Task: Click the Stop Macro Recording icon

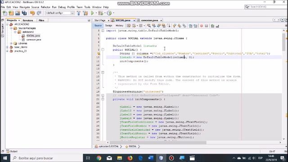Action: [x=207, y=26]
